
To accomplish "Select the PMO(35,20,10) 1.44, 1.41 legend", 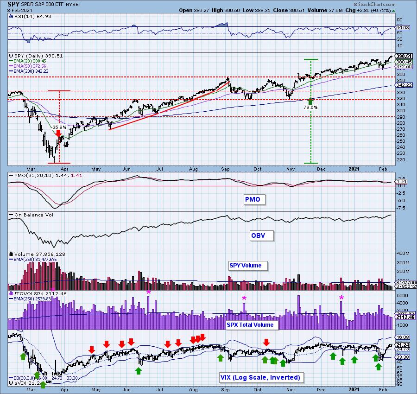I will pos(45,176).
